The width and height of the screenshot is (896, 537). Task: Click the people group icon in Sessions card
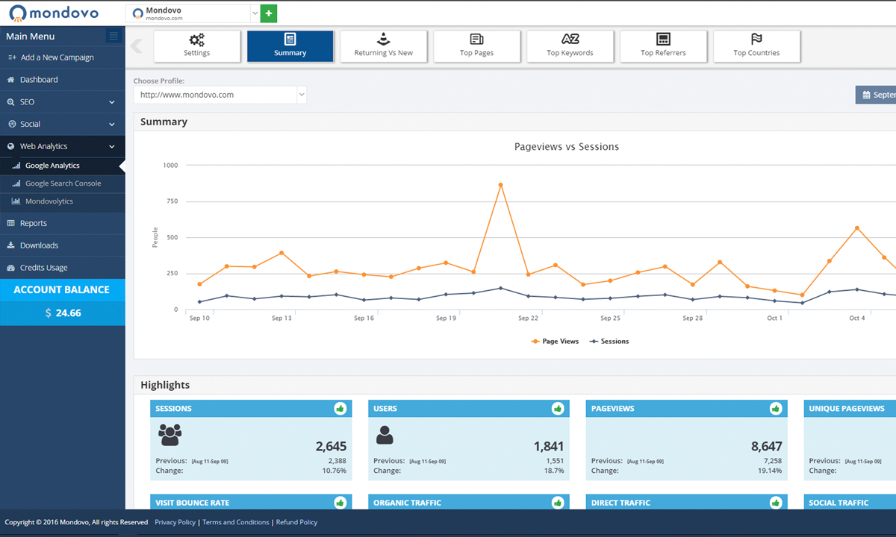pyautogui.click(x=170, y=435)
